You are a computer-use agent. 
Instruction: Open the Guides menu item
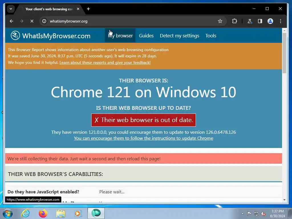[x=146, y=36]
